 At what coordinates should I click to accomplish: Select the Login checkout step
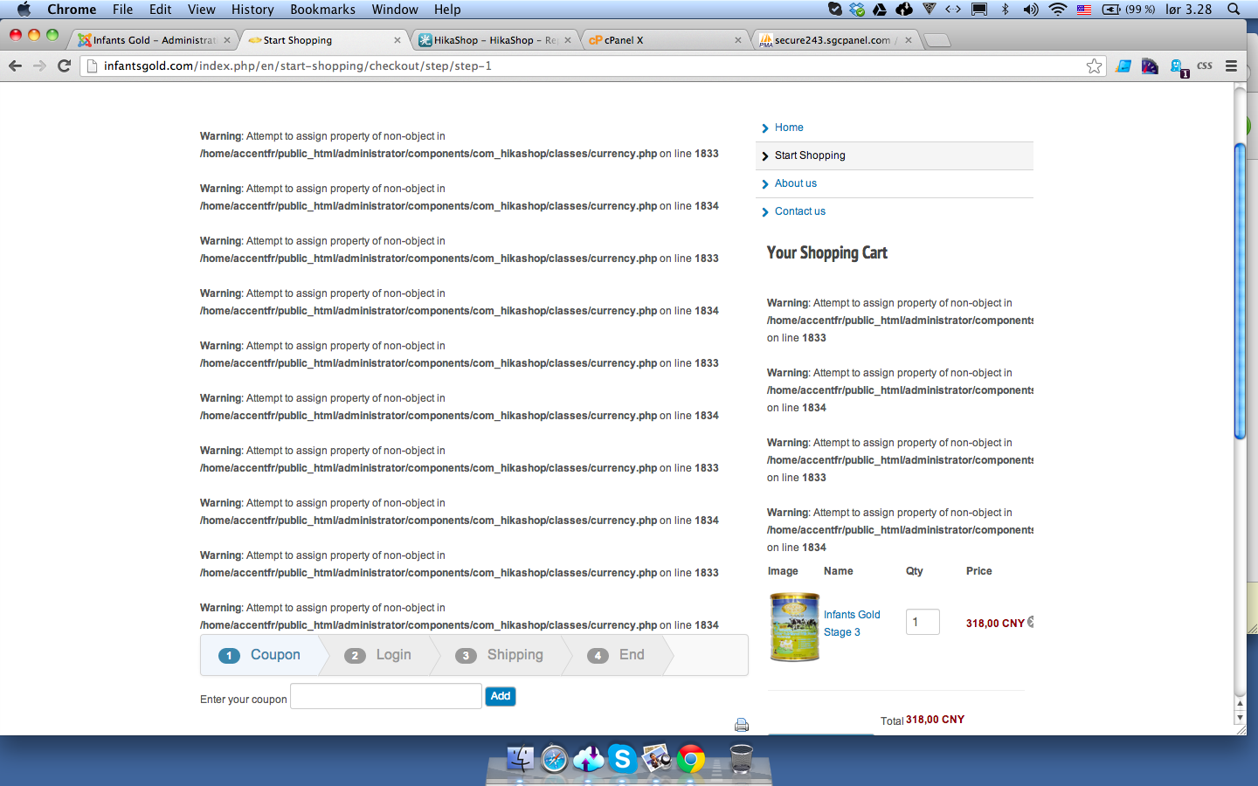[x=378, y=655]
